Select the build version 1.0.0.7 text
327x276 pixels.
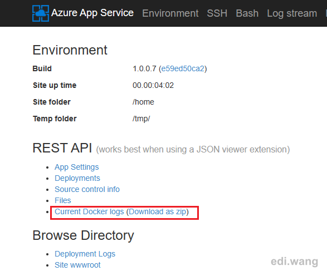144,68
